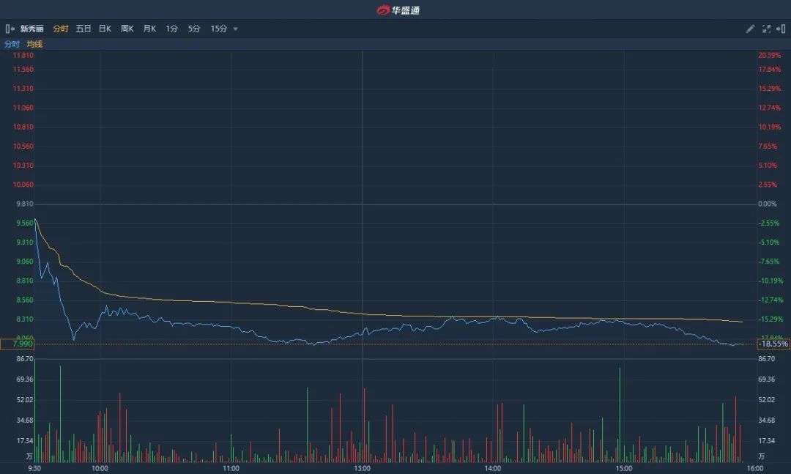Click the 11:00 time axis label
This screenshot has width=791, height=474.
pos(231,468)
